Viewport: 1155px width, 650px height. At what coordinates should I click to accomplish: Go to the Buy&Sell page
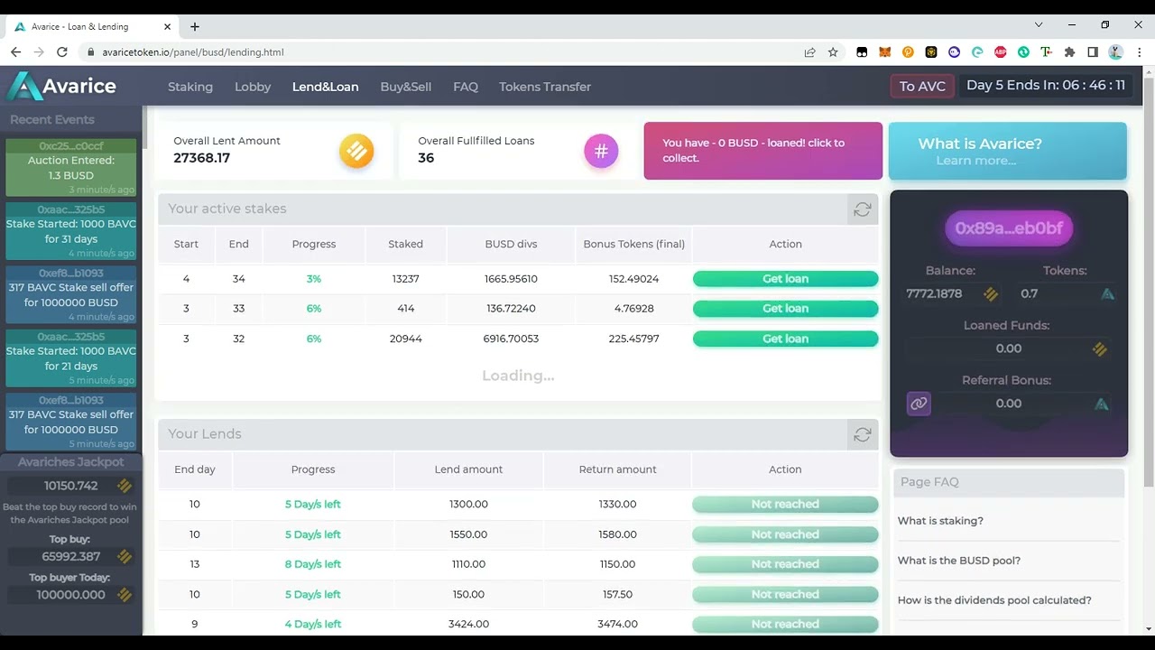[x=405, y=87]
